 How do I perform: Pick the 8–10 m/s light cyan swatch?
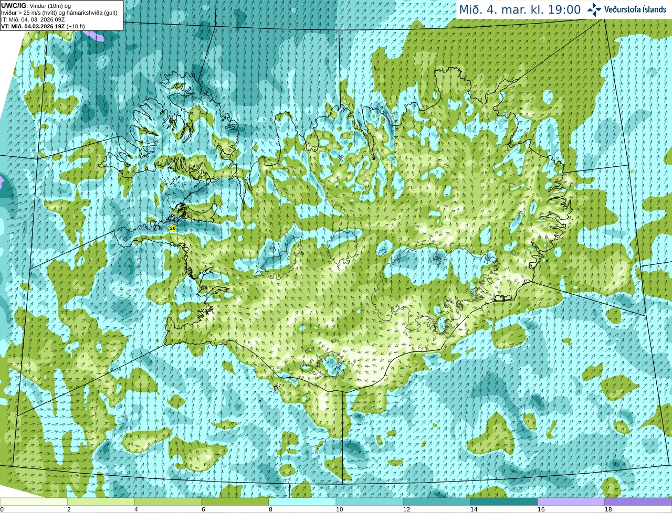tap(302, 502)
